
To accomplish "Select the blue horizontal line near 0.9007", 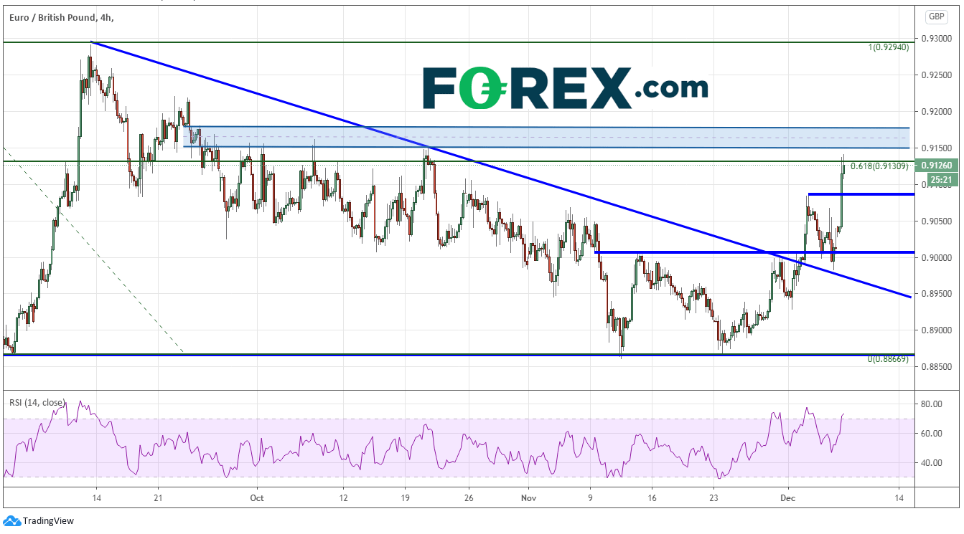I will coord(755,252).
